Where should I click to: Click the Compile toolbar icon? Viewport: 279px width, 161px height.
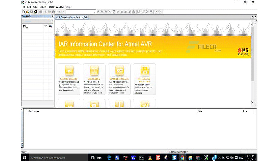[x=139, y=12]
